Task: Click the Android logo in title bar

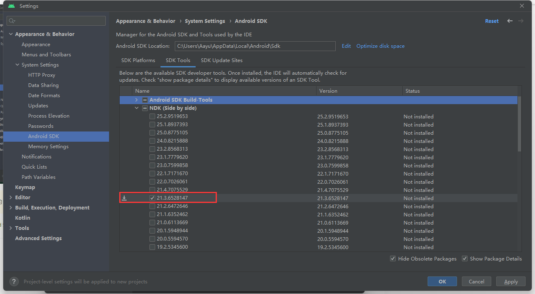Action: [11, 6]
